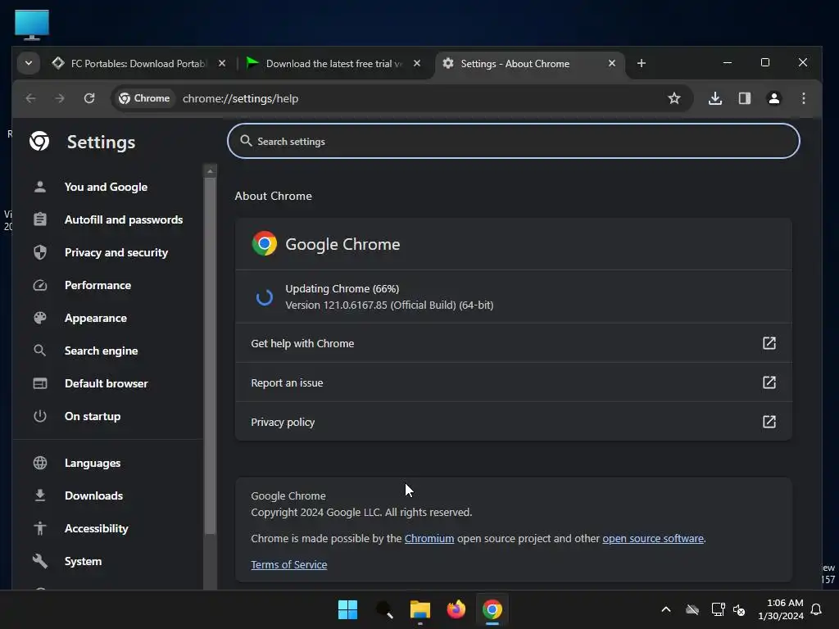Click the Search settings field
This screenshot has width=839, height=629.
pos(513,141)
